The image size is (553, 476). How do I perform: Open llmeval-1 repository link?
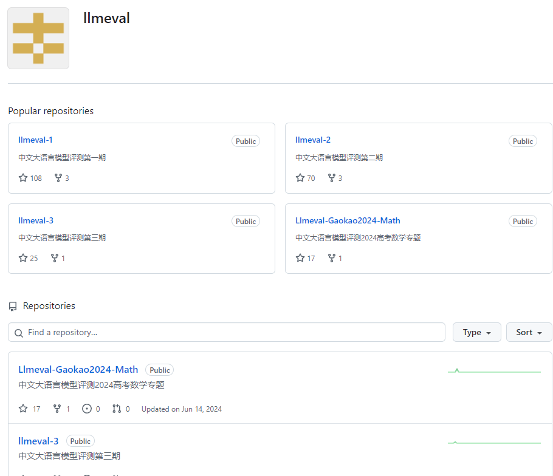pos(35,140)
